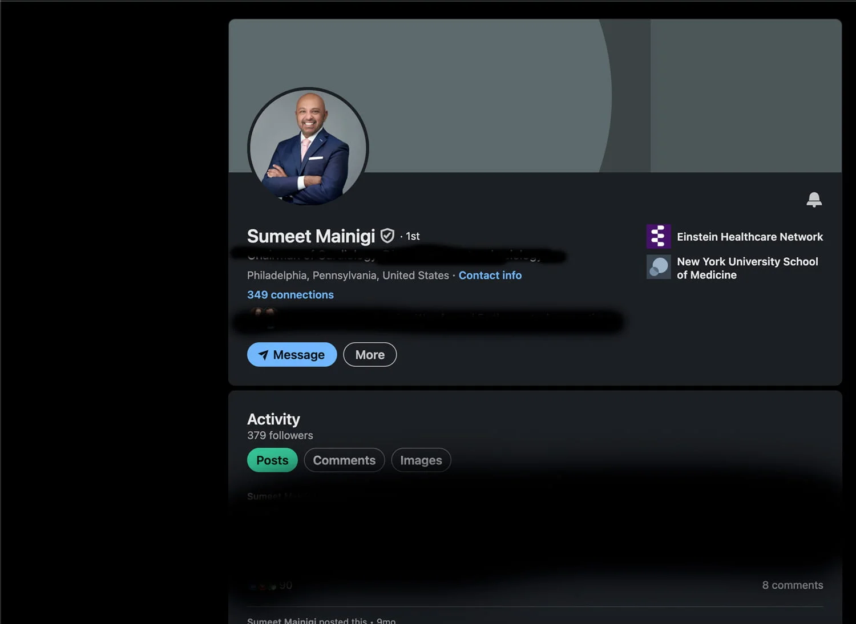Viewport: 856px width, 624px height.
Task: Expand the More actions menu
Action: click(x=369, y=355)
